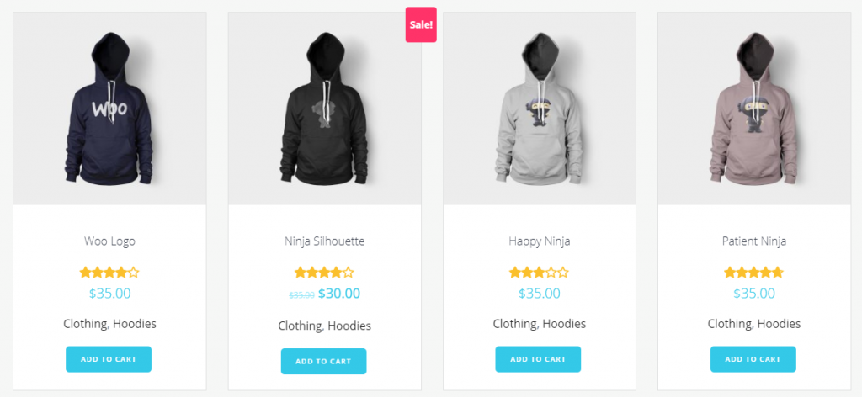Click the Woo Logo star rating

[x=109, y=273]
